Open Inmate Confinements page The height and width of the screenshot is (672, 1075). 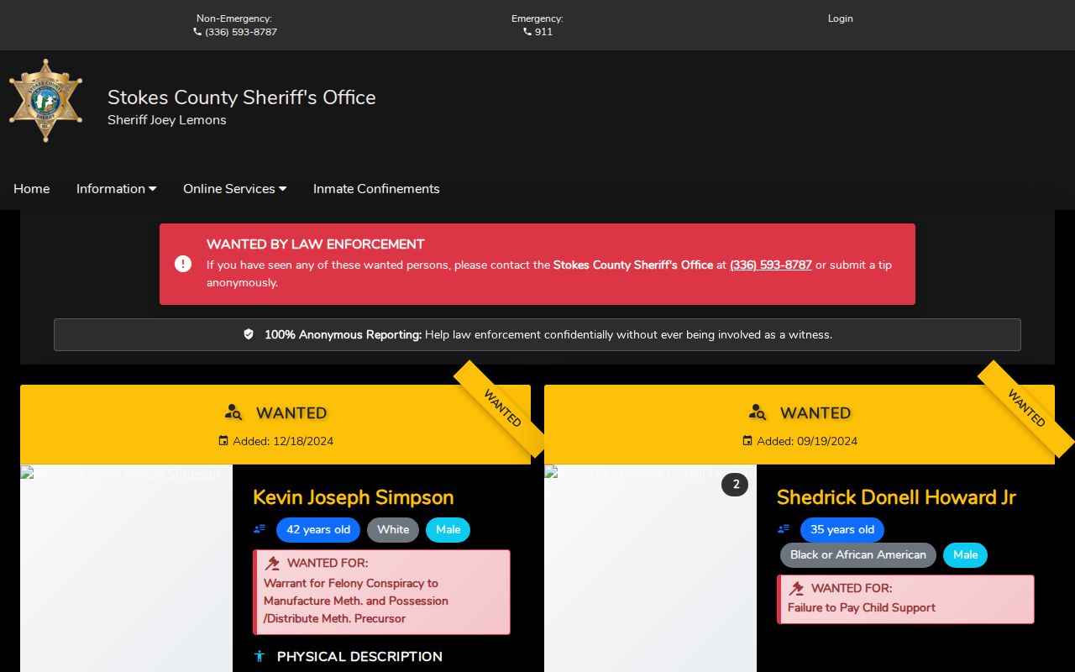(376, 188)
